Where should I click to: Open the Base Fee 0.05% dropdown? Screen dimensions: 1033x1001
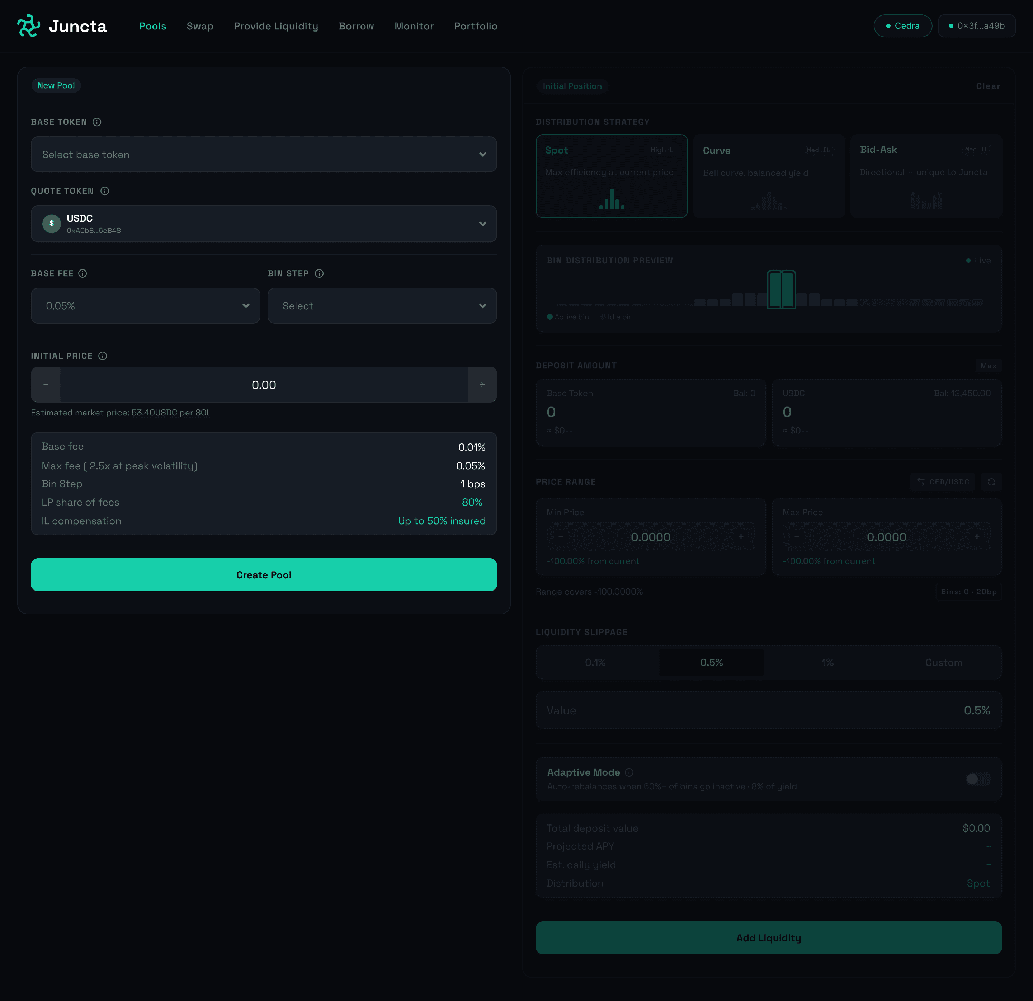coord(146,306)
